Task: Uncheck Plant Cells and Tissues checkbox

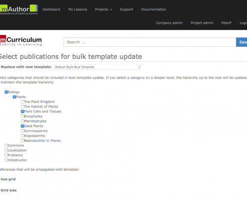Action: pyautogui.click(x=22, y=111)
